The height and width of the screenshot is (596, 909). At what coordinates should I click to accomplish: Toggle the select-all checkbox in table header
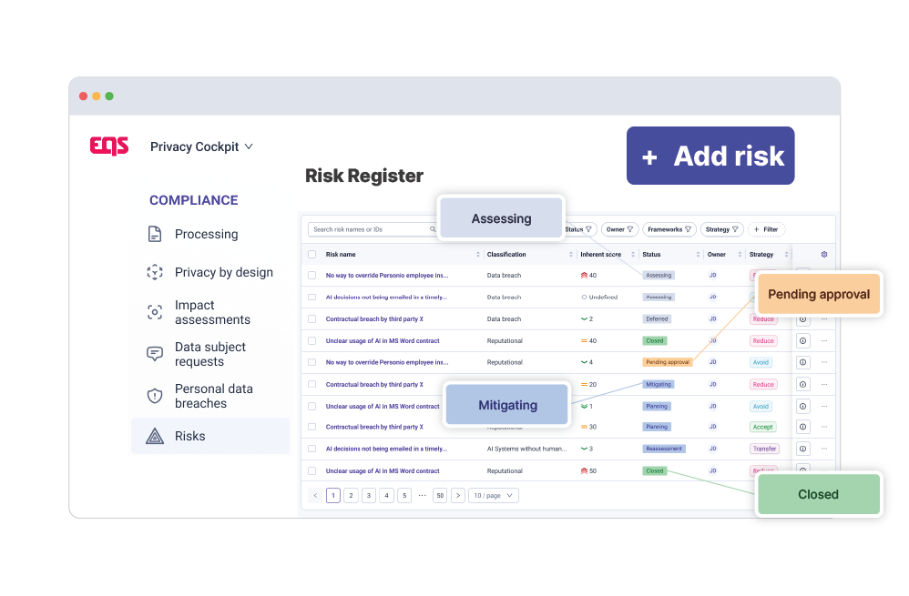(x=312, y=255)
